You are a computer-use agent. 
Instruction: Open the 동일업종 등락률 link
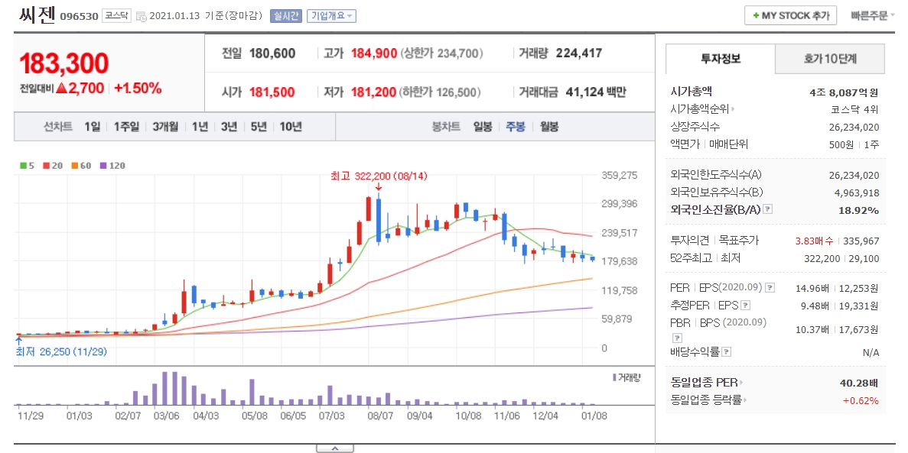coord(708,400)
